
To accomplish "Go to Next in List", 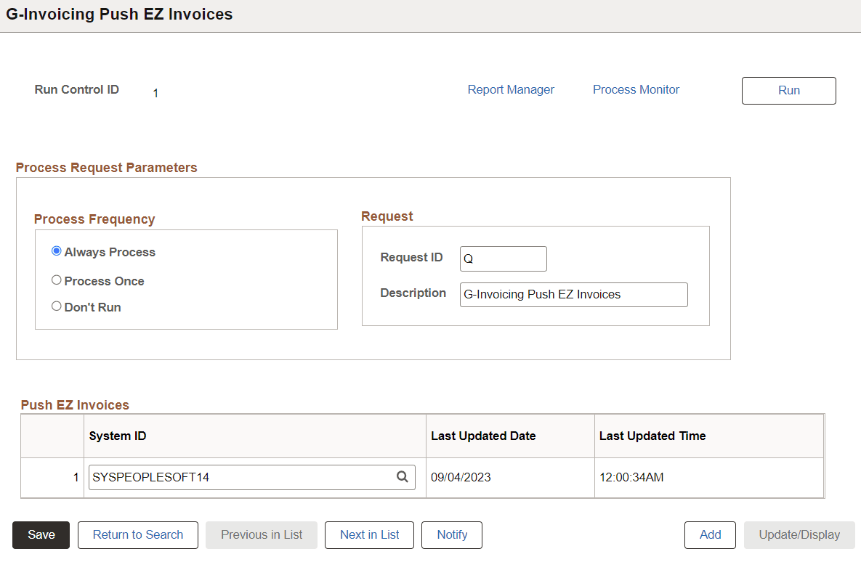I will 369,534.
